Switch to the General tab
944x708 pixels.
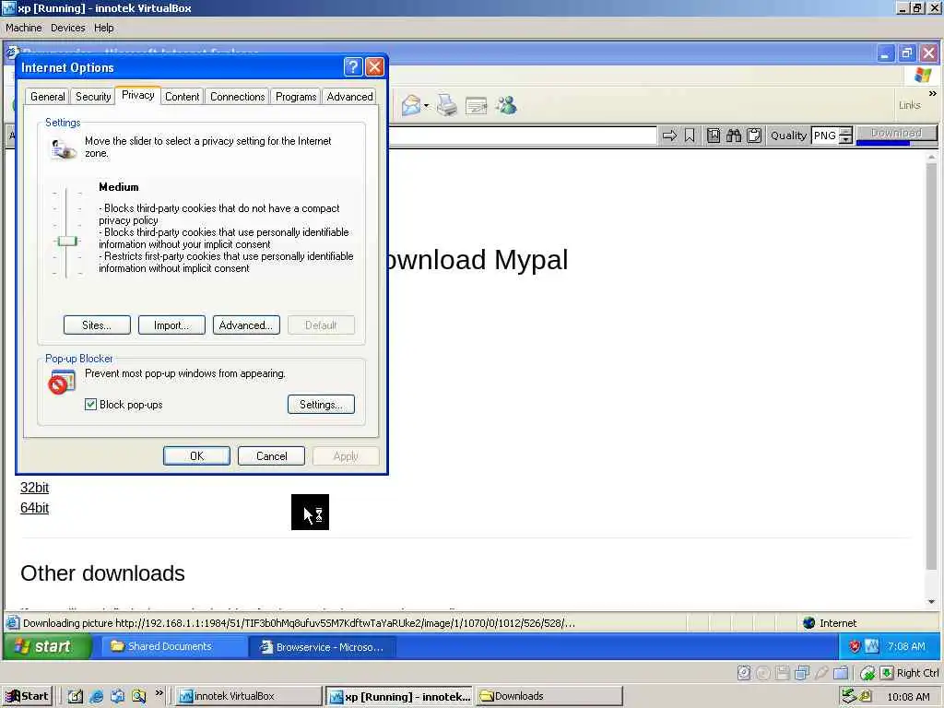pos(48,96)
